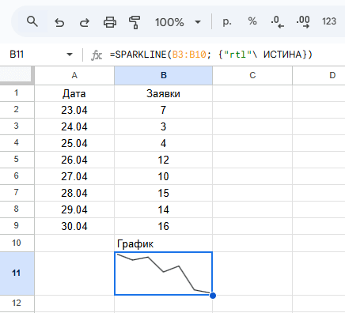Click the search menus magnifier icon
345x313 pixels.
tap(32, 21)
